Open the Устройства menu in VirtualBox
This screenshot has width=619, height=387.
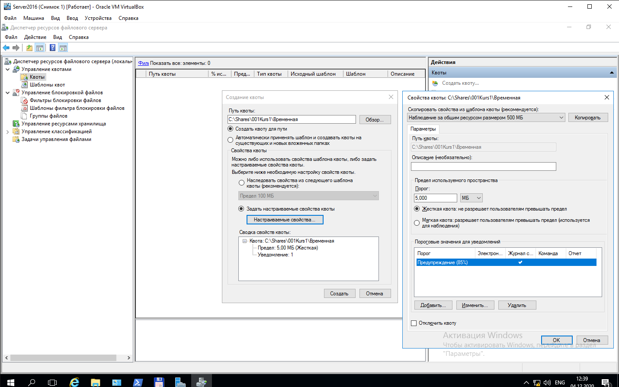tap(98, 18)
